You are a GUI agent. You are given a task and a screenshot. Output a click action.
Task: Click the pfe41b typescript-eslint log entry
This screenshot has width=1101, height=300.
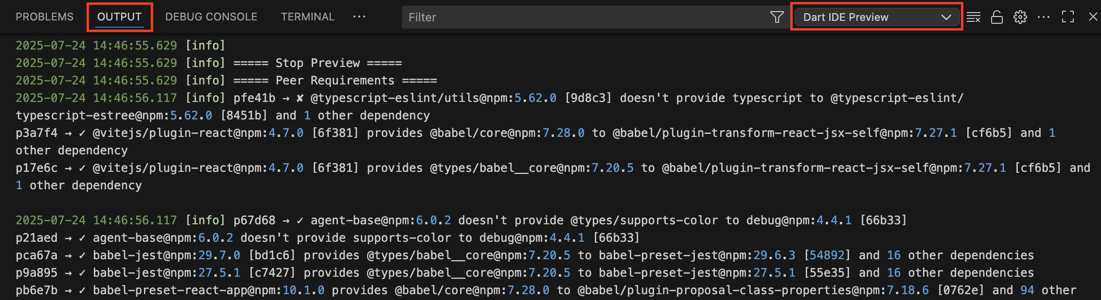pos(438,98)
